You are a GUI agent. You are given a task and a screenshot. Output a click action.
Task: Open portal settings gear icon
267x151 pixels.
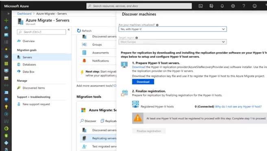point(233,6)
